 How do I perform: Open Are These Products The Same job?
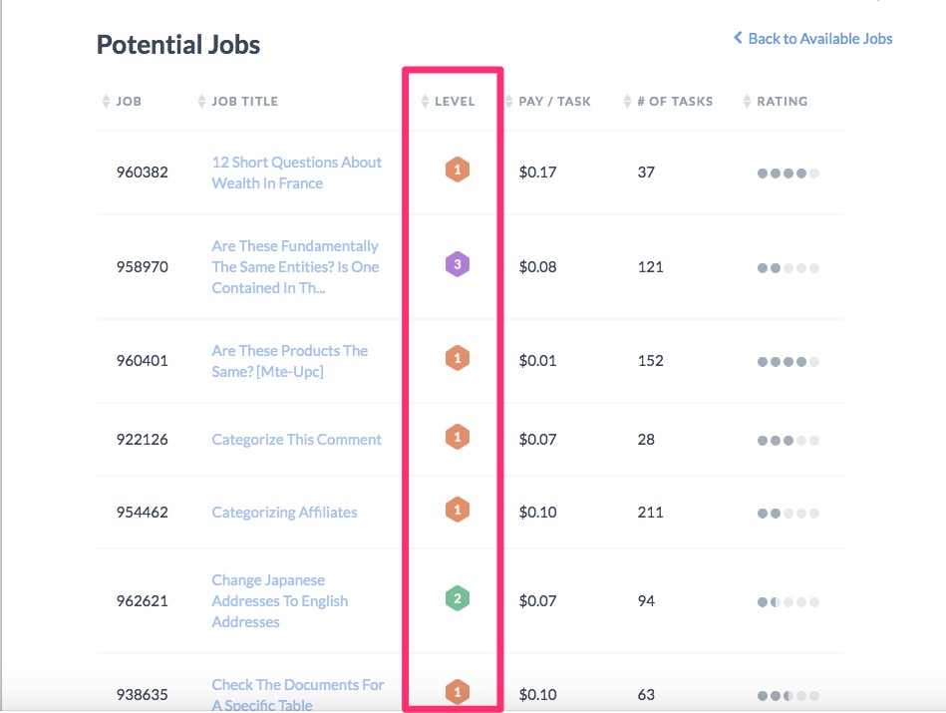pyautogui.click(x=290, y=361)
